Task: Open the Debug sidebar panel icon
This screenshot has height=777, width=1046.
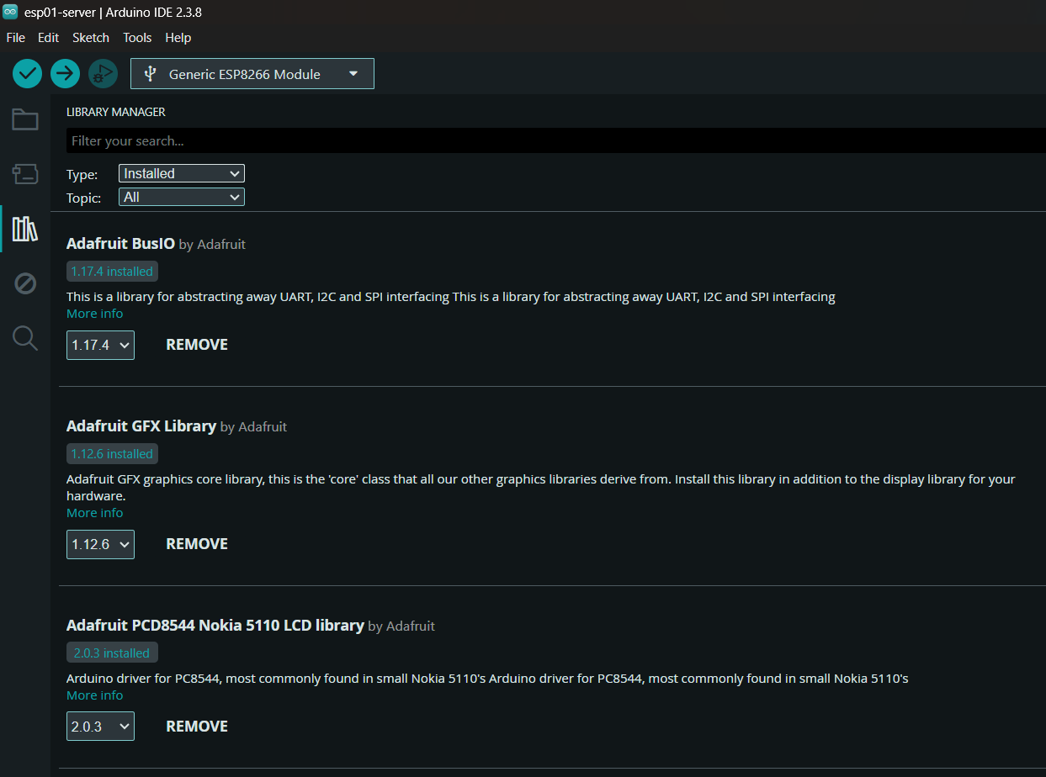Action: [x=25, y=283]
